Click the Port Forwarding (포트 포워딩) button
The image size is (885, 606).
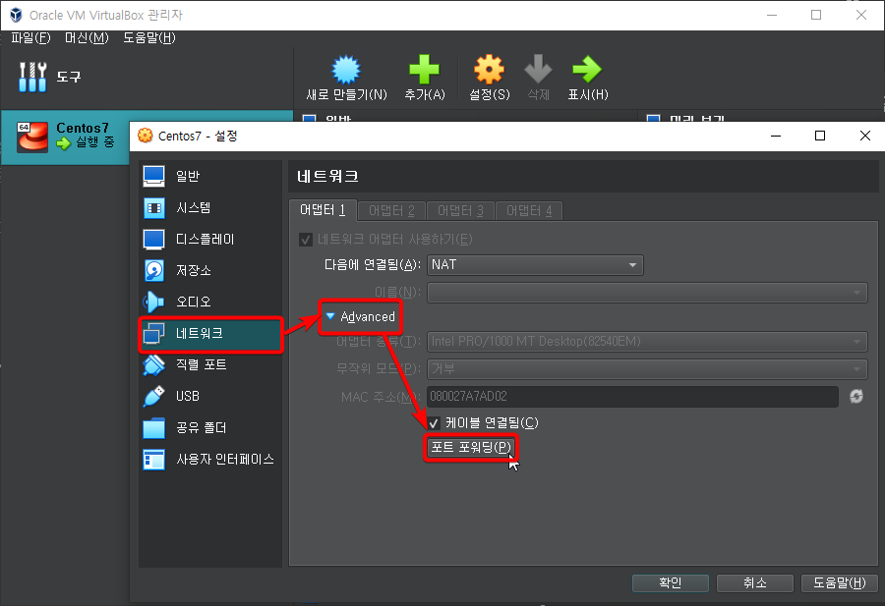[471, 448]
